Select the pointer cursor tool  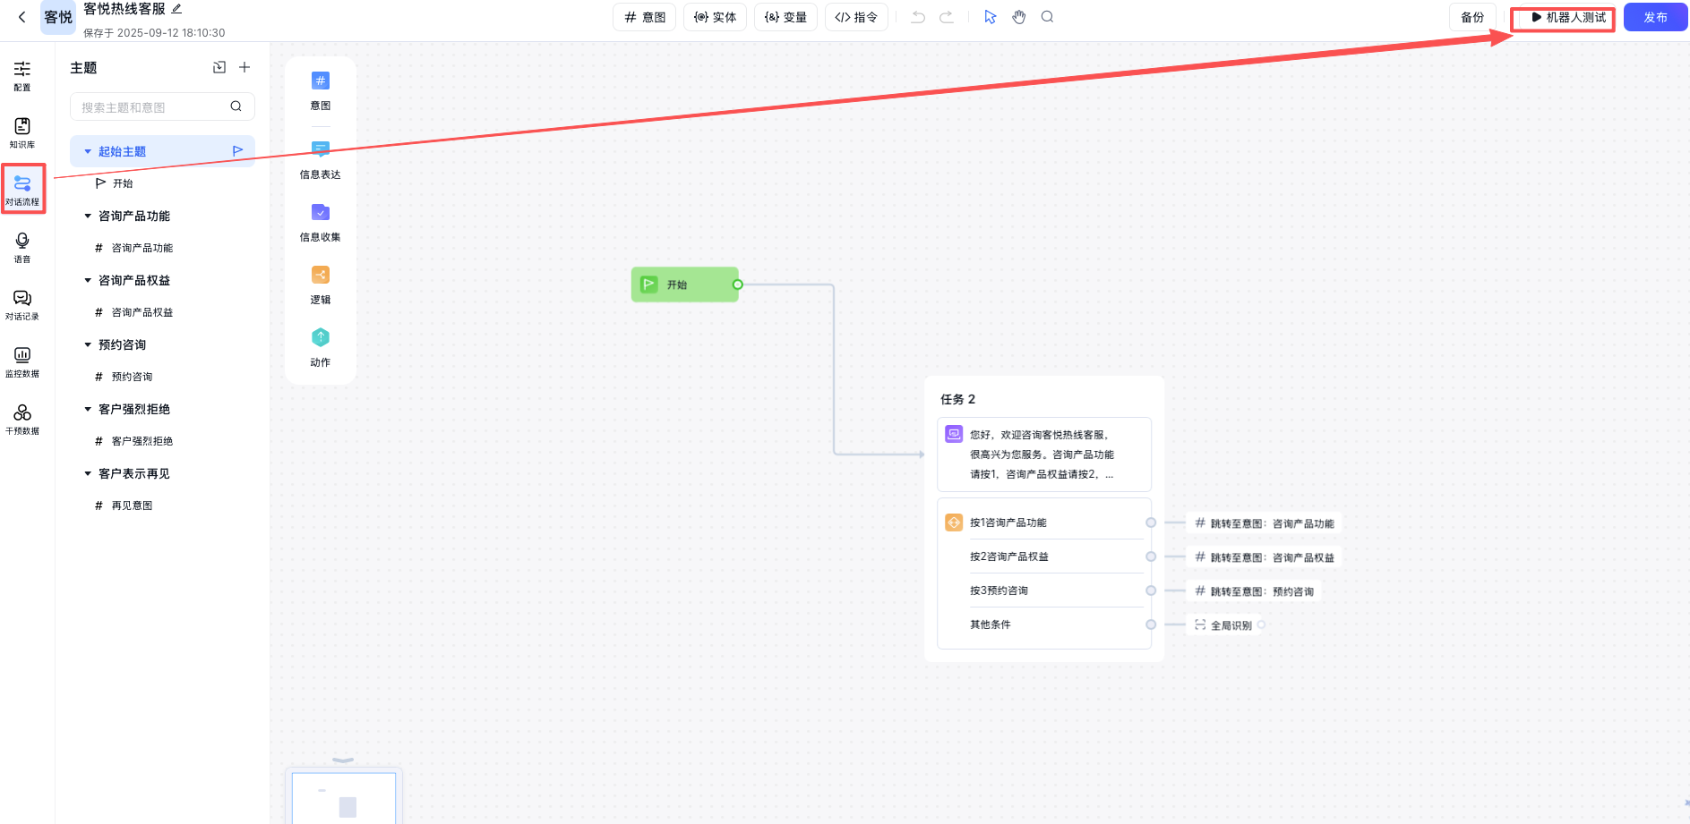tap(990, 17)
